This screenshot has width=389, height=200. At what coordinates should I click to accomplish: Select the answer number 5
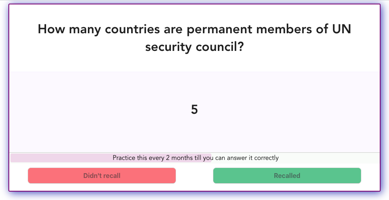(194, 109)
